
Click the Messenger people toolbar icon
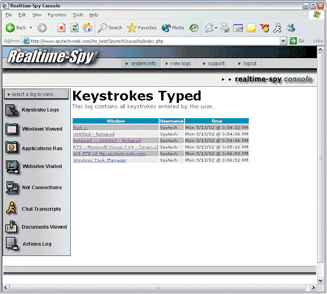(x=291, y=28)
